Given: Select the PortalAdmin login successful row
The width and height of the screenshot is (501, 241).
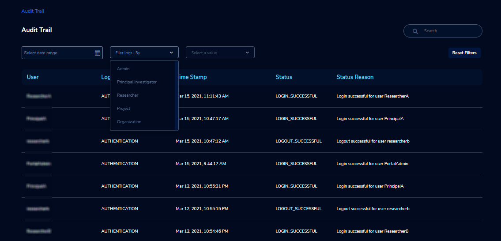Looking at the screenshot, I should pos(252,164).
